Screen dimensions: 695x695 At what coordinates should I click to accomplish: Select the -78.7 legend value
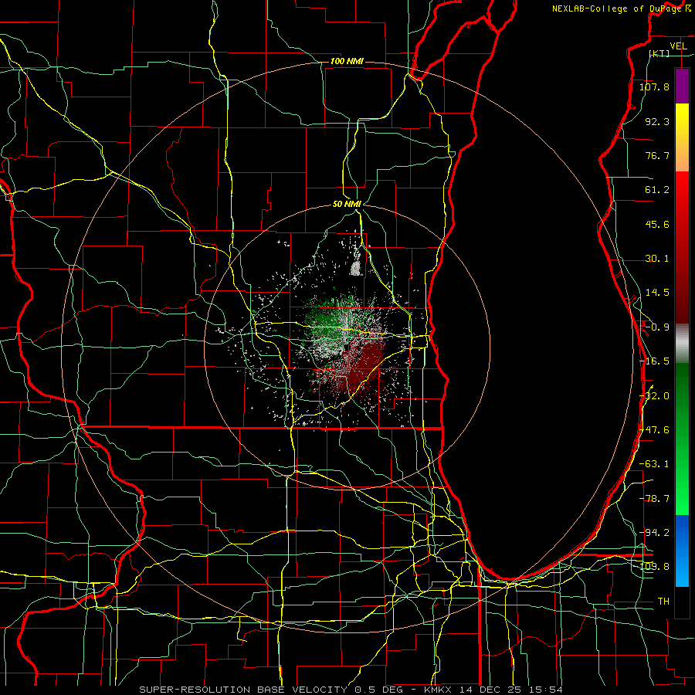pos(654,499)
